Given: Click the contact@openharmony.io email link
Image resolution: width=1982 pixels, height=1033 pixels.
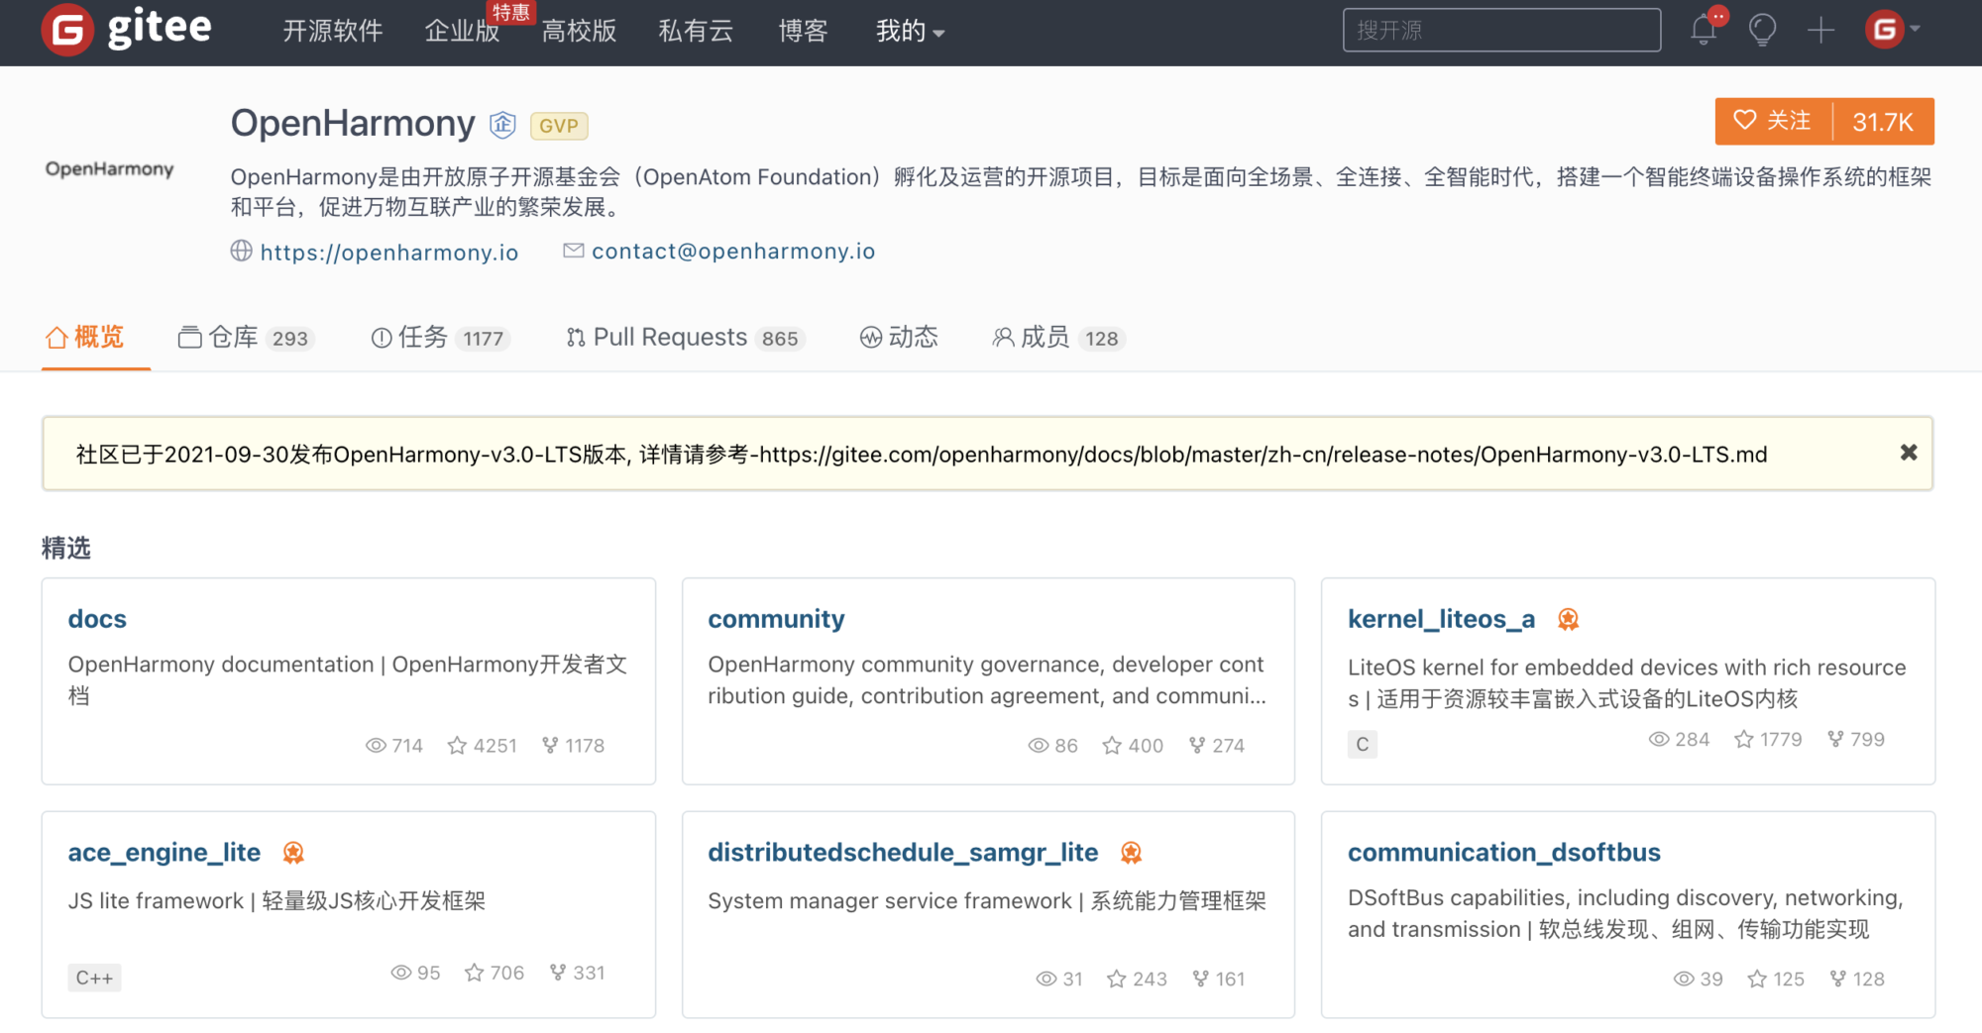Looking at the screenshot, I should click(x=733, y=252).
